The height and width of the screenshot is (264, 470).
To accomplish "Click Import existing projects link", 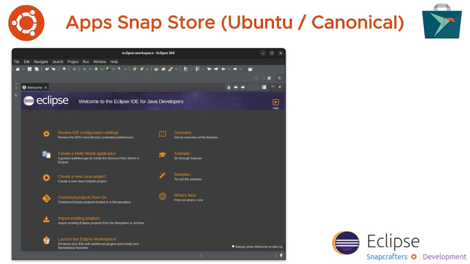I will click(x=79, y=218).
